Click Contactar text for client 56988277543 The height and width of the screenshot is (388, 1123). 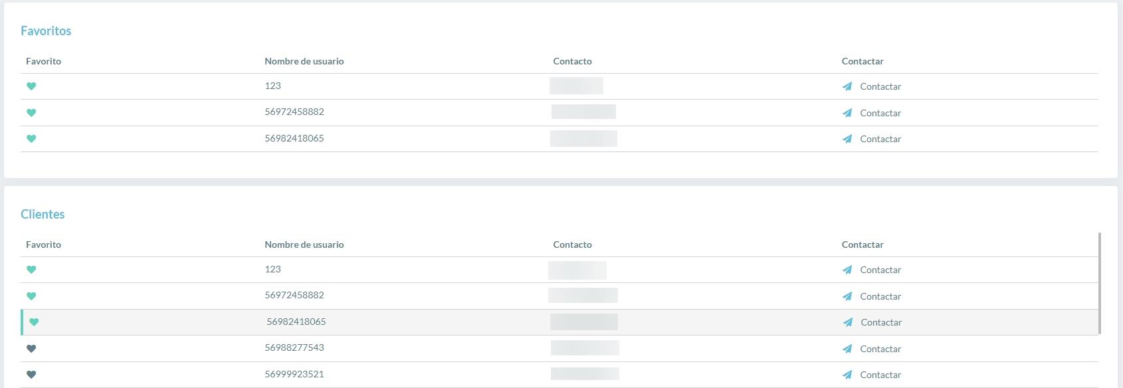click(x=880, y=349)
